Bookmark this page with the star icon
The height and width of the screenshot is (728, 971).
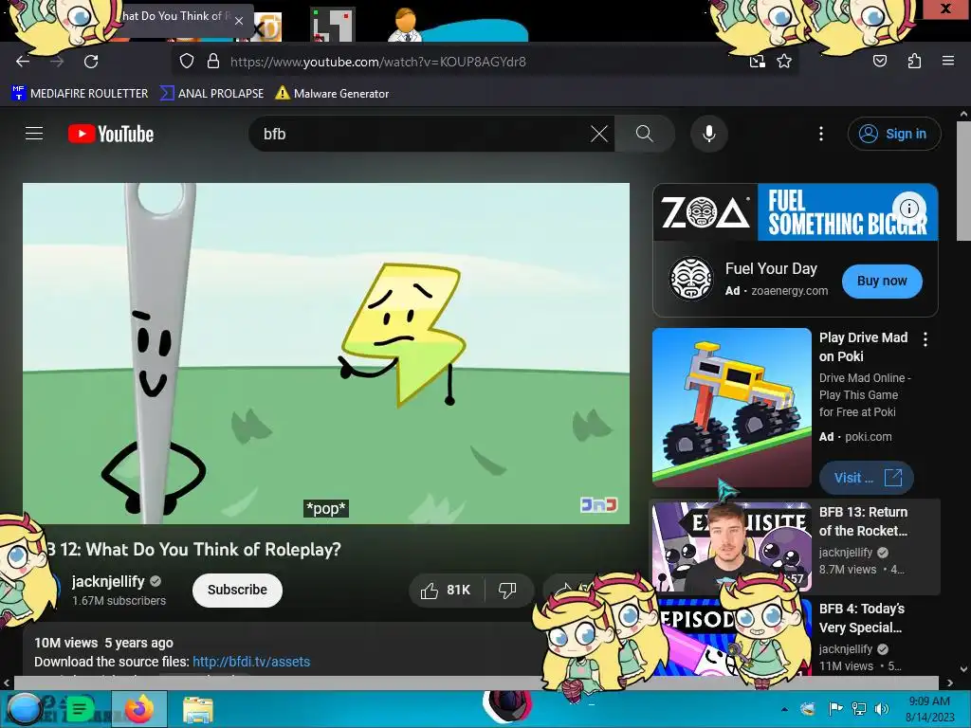(x=784, y=62)
